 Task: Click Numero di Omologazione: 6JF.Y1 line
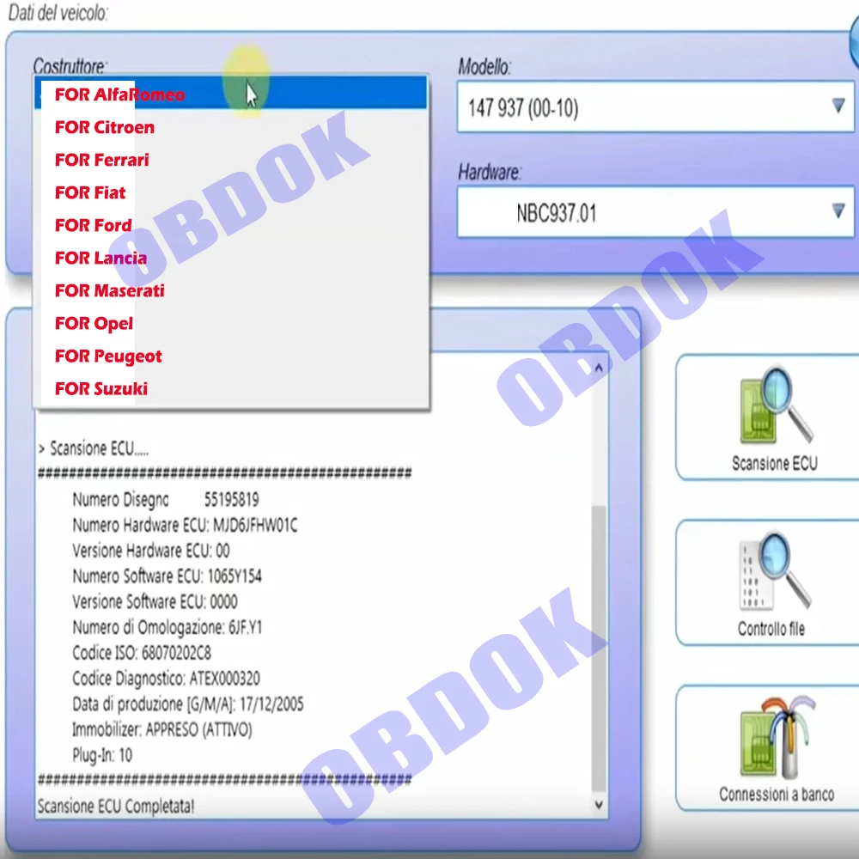click(168, 627)
